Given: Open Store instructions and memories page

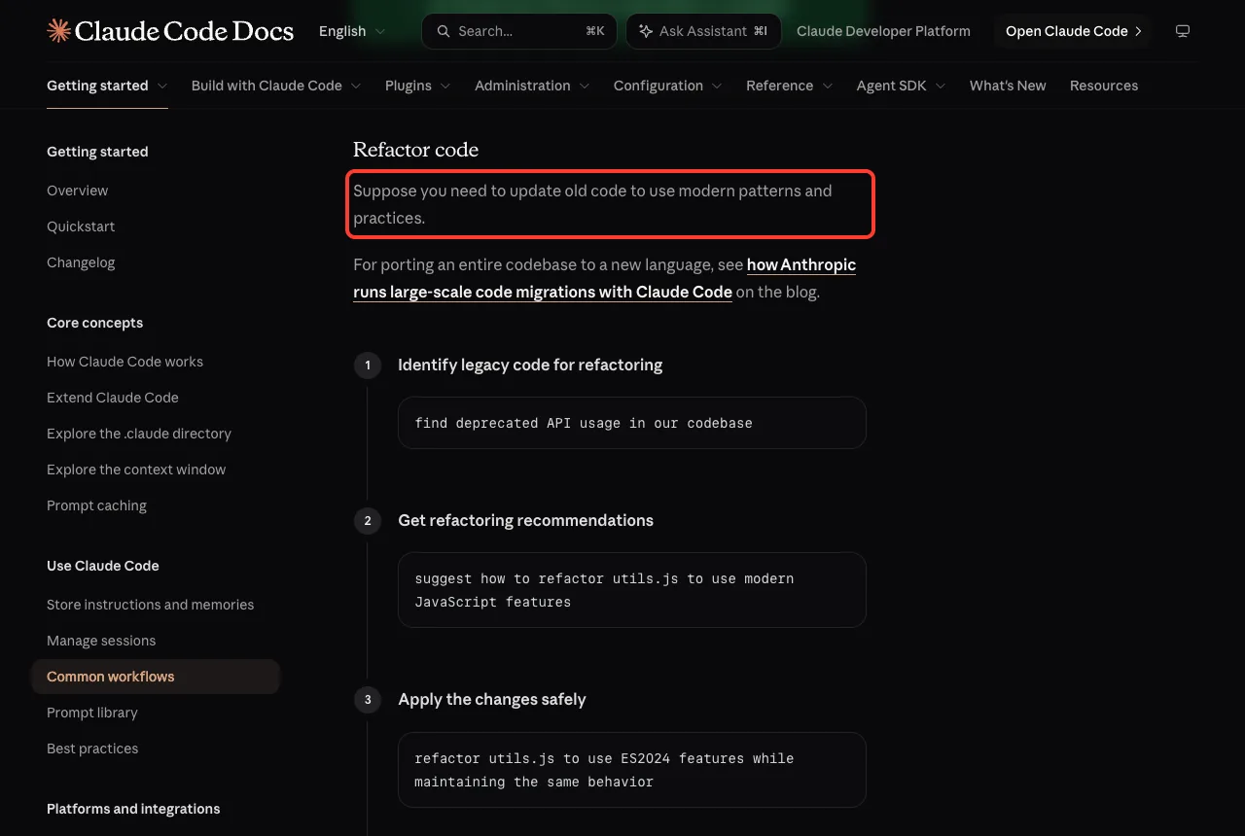Looking at the screenshot, I should [x=151, y=605].
